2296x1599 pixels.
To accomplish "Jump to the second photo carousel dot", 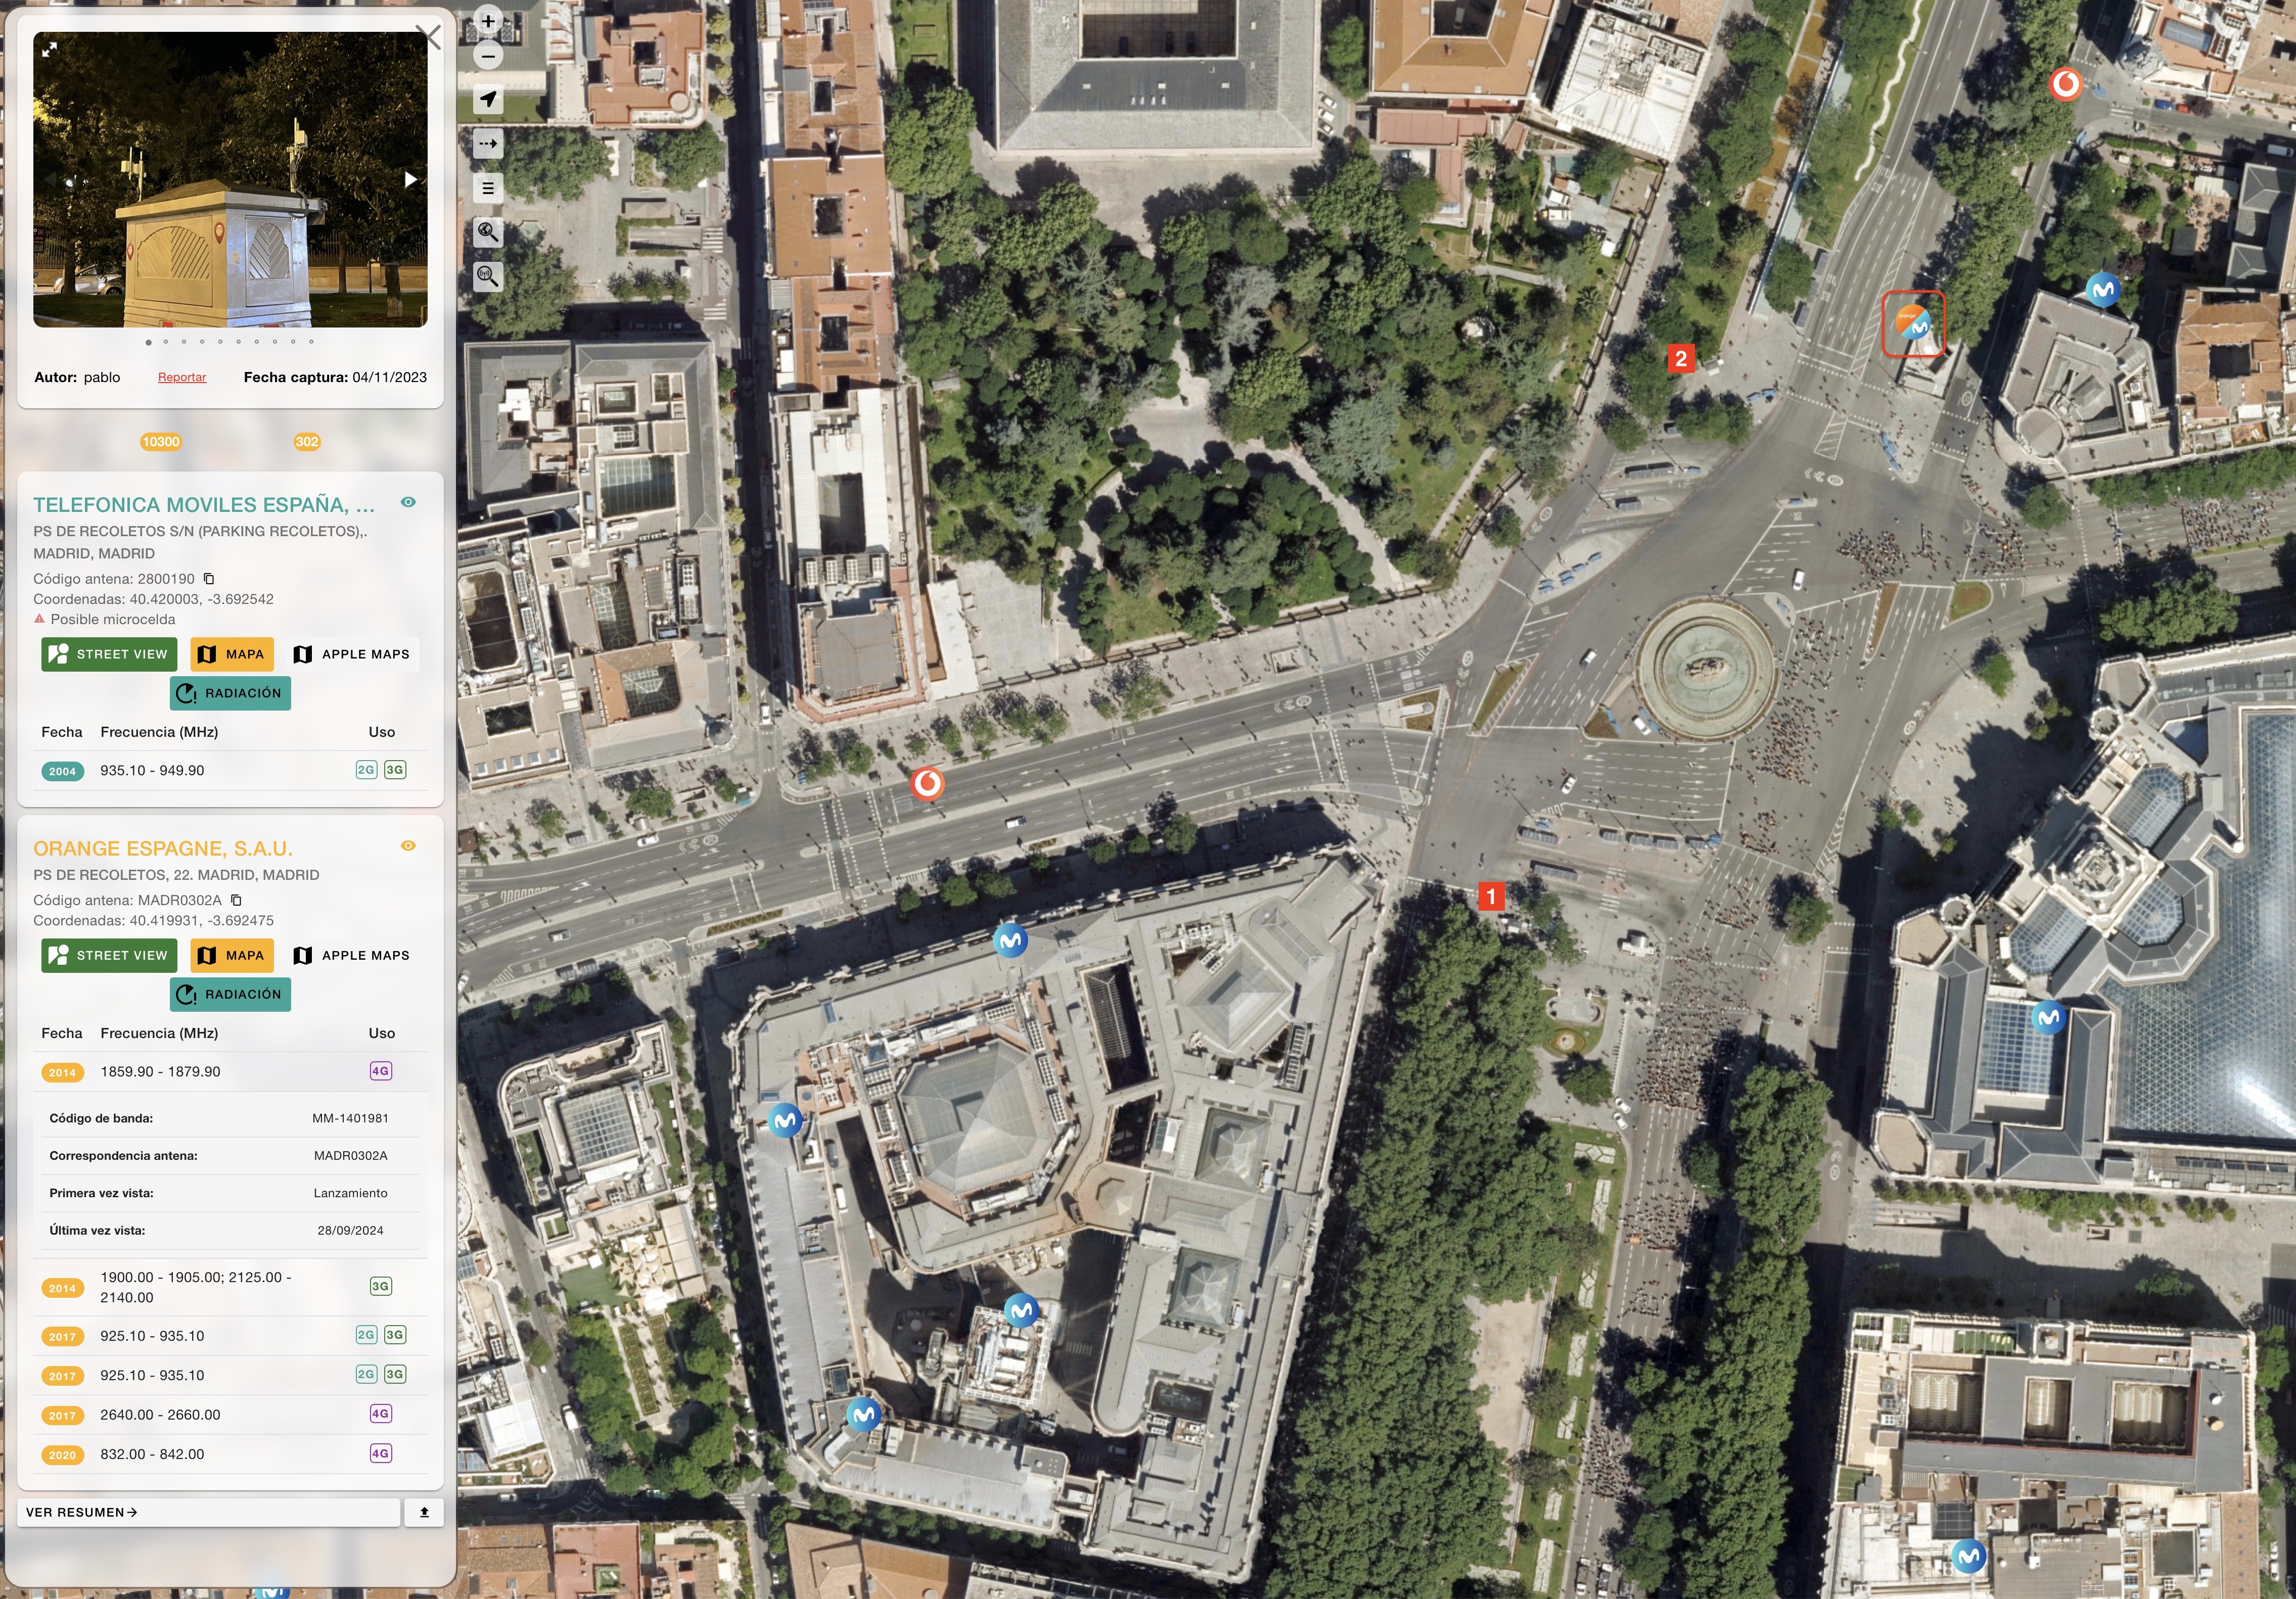I will coord(166,342).
